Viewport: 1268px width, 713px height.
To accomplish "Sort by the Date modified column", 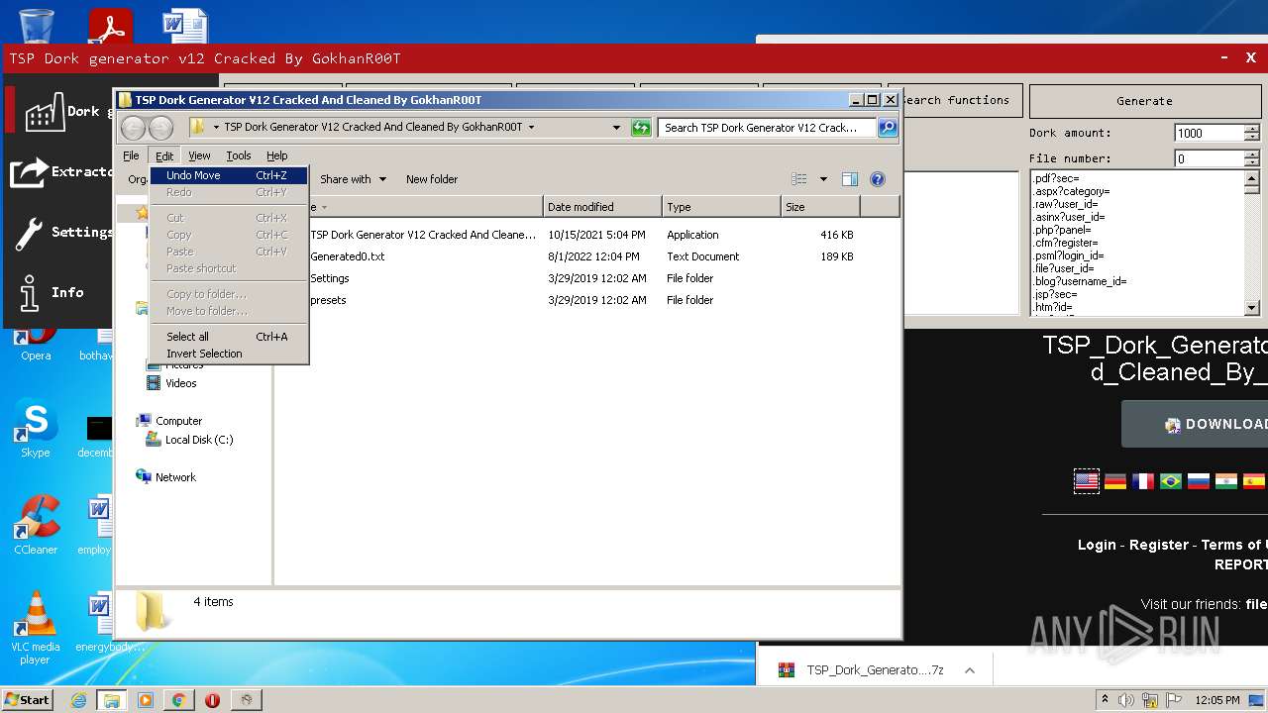I will point(602,207).
